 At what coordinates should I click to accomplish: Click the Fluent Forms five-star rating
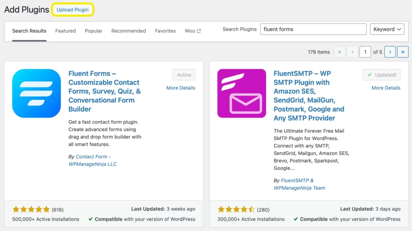pyautogui.click(x=31, y=209)
